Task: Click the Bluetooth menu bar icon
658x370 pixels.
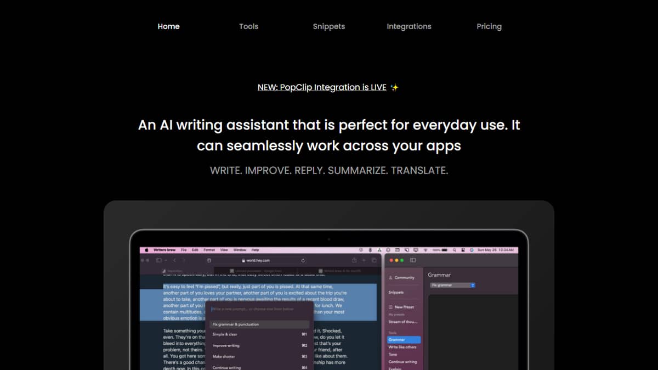Action: (370, 250)
